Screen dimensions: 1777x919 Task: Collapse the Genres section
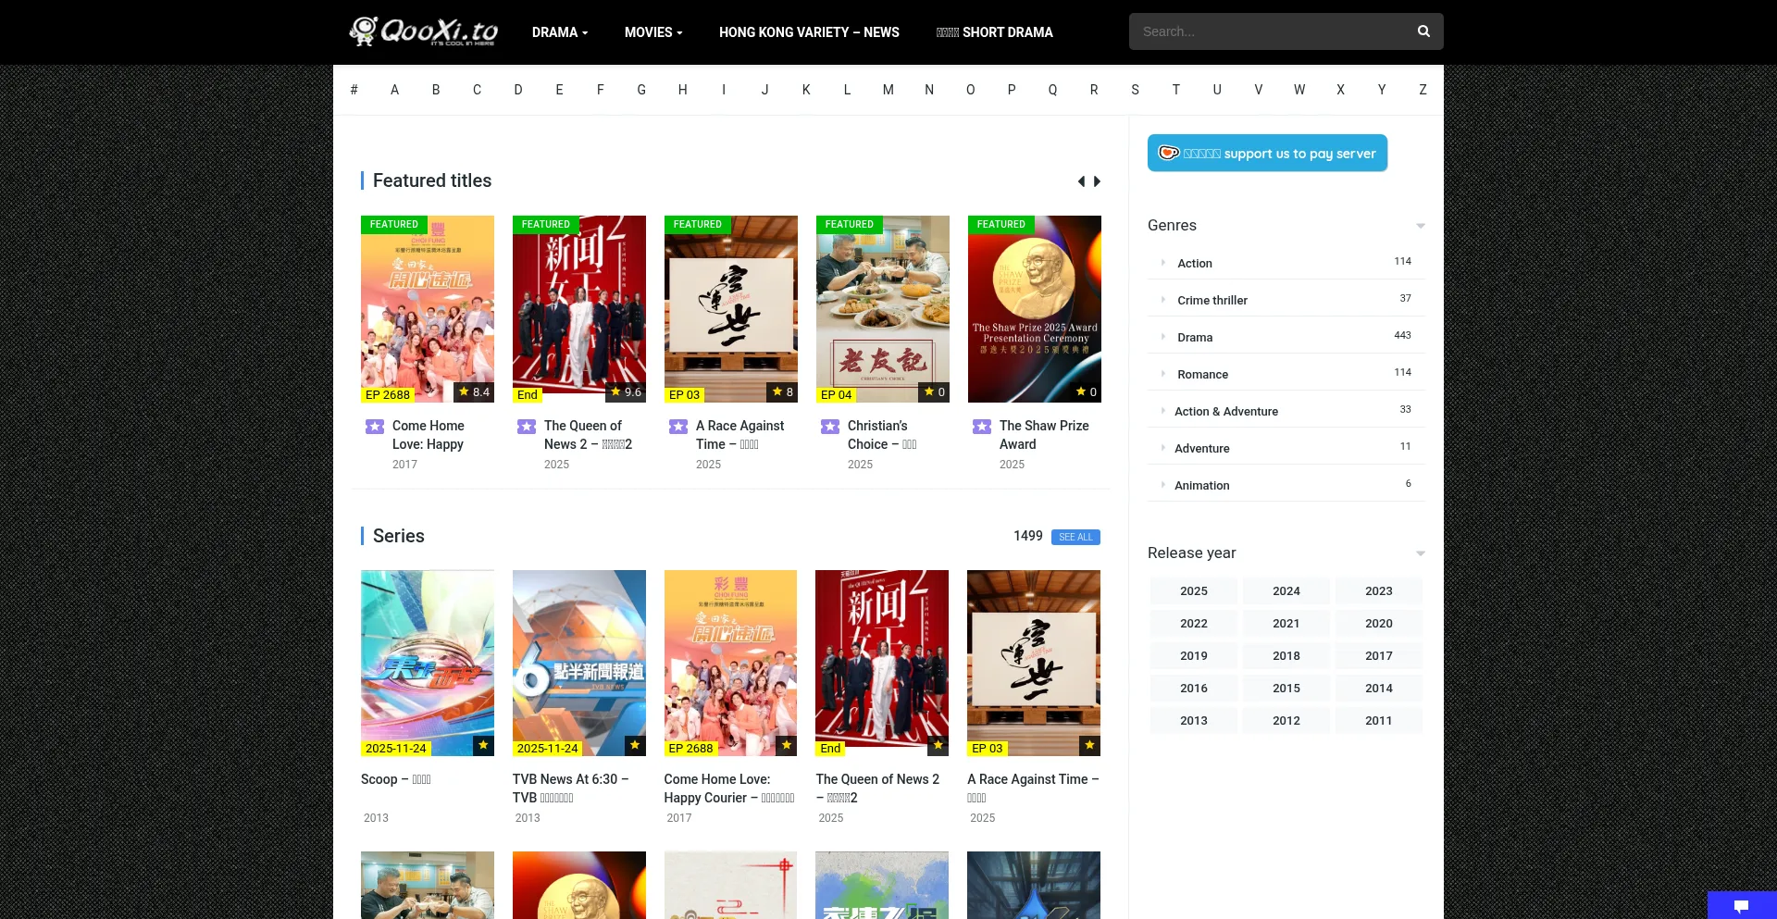point(1420,226)
